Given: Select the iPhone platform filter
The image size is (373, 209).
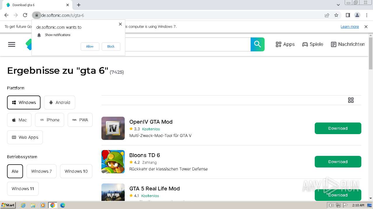Looking at the screenshot, I should coord(50,120).
